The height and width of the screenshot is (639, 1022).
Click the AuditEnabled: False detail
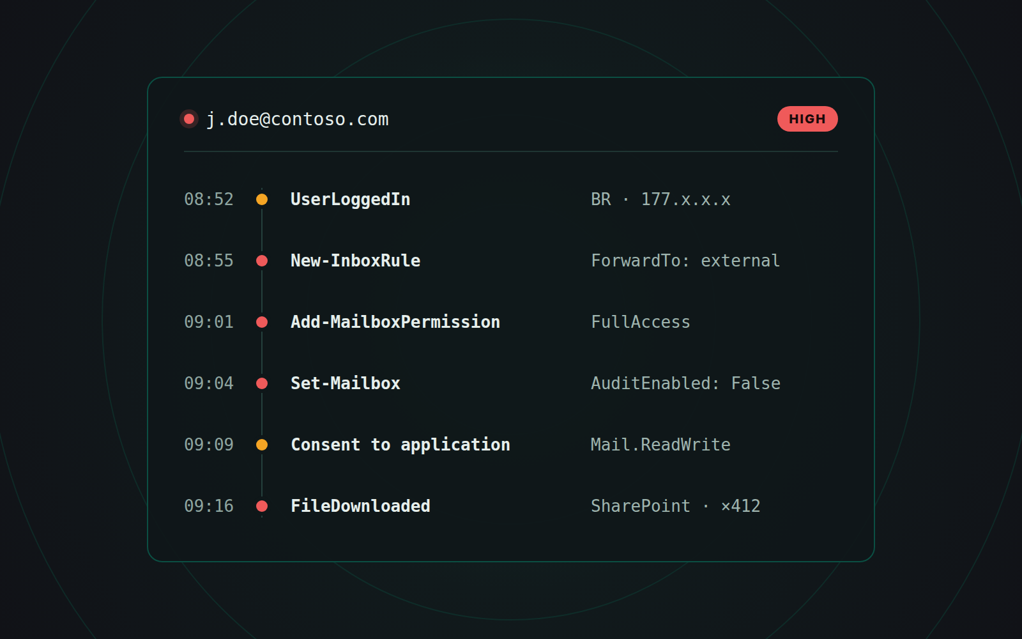coord(685,383)
